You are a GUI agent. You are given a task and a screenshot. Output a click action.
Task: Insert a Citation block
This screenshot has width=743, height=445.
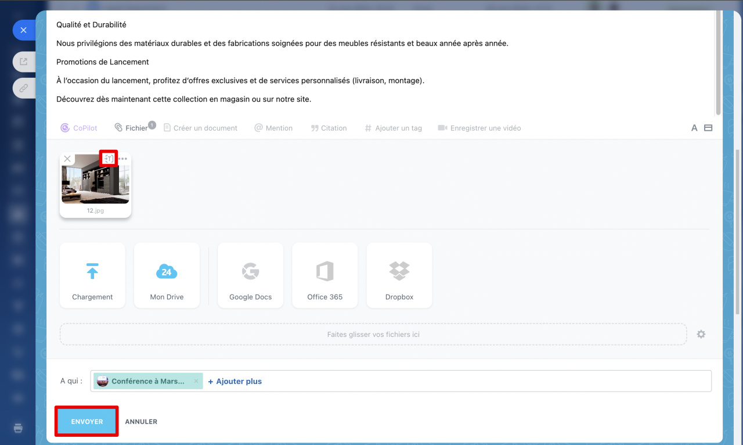click(329, 128)
